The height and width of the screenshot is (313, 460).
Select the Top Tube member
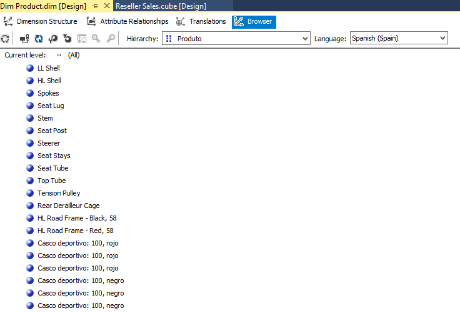[52, 181]
